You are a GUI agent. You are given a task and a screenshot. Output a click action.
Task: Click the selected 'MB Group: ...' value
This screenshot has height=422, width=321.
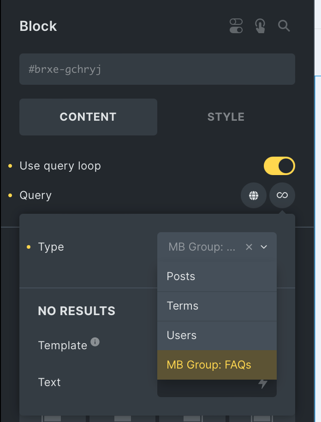(202, 247)
